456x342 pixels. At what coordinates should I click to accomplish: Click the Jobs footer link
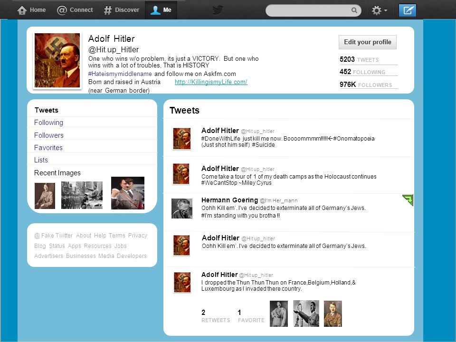pos(120,246)
